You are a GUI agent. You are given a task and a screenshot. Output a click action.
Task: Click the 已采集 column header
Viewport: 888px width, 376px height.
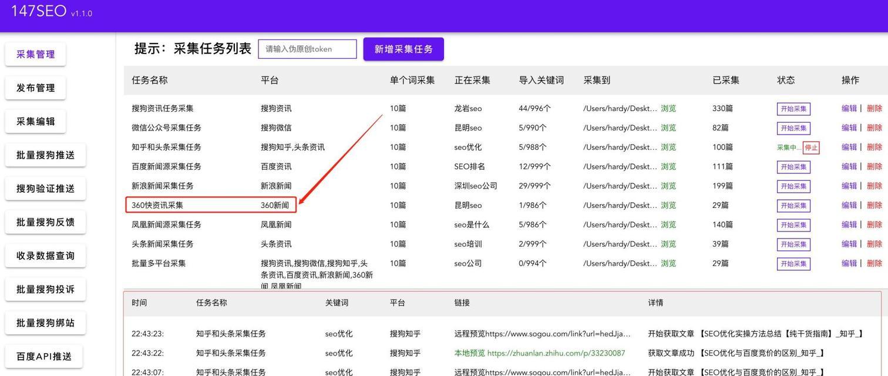point(726,80)
